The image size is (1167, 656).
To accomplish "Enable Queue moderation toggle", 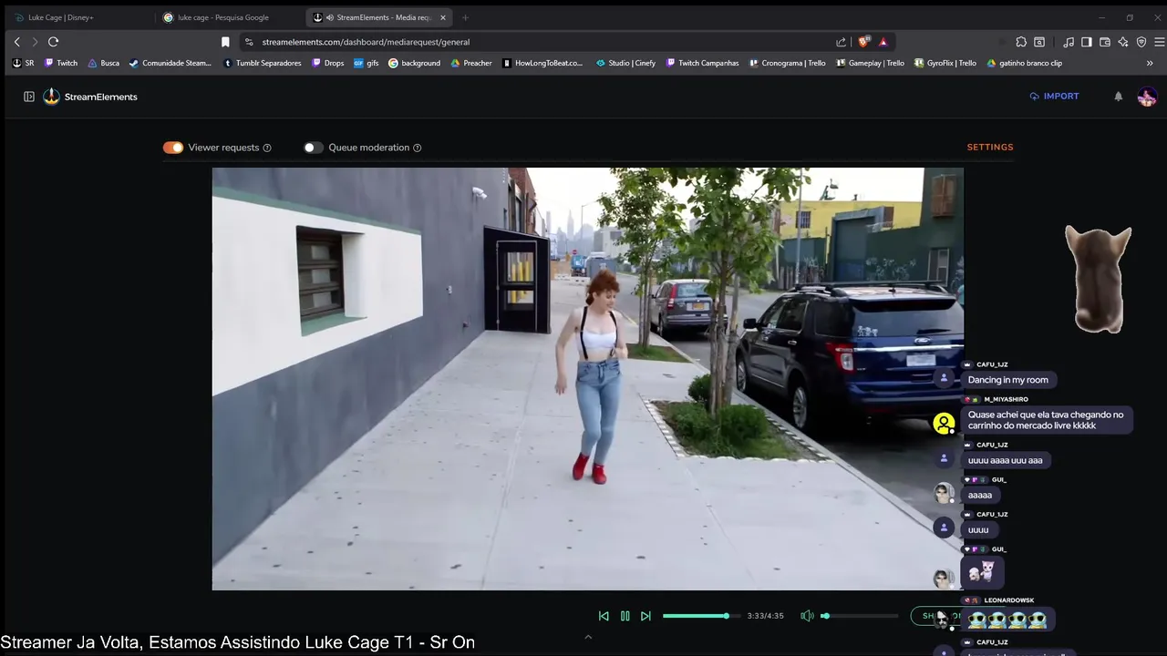I will (x=314, y=148).
